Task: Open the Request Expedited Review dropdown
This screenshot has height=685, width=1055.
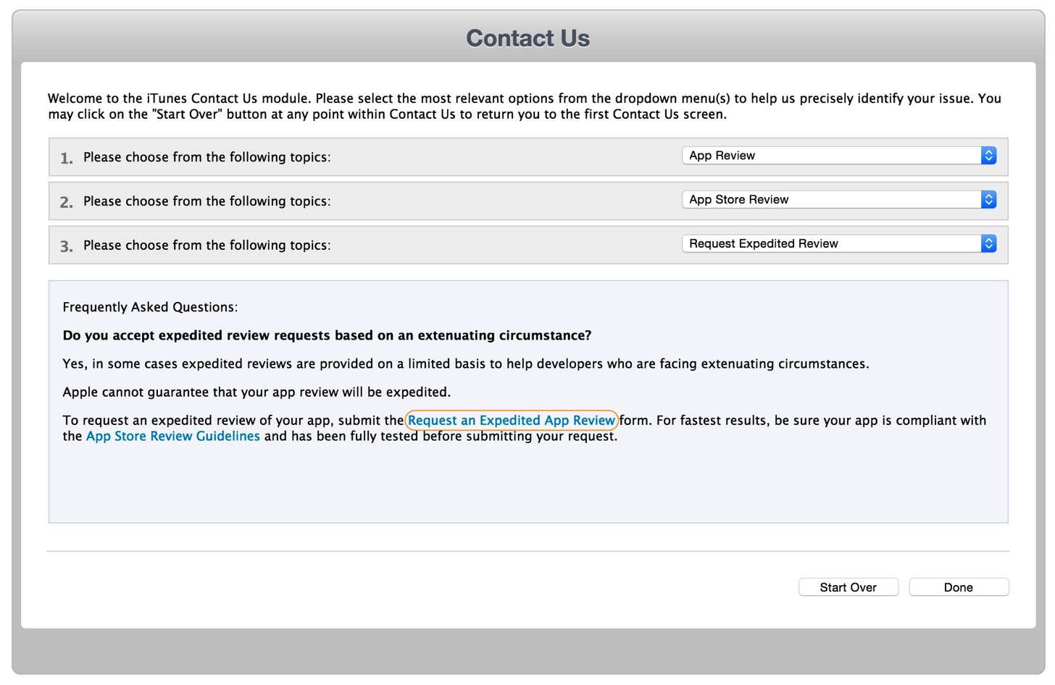Action: tap(839, 244)
